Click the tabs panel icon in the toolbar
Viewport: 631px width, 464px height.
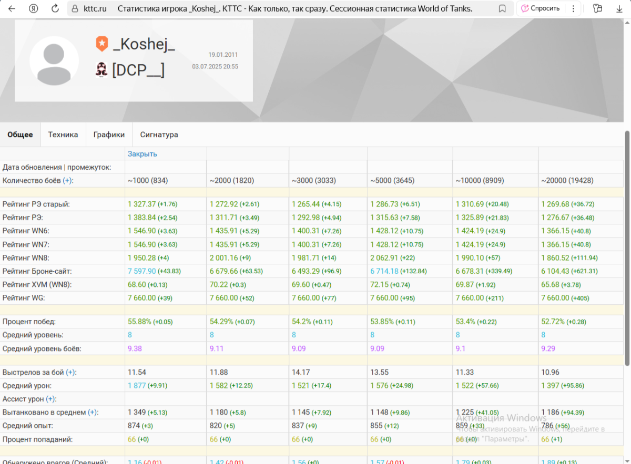pos(597,8)
